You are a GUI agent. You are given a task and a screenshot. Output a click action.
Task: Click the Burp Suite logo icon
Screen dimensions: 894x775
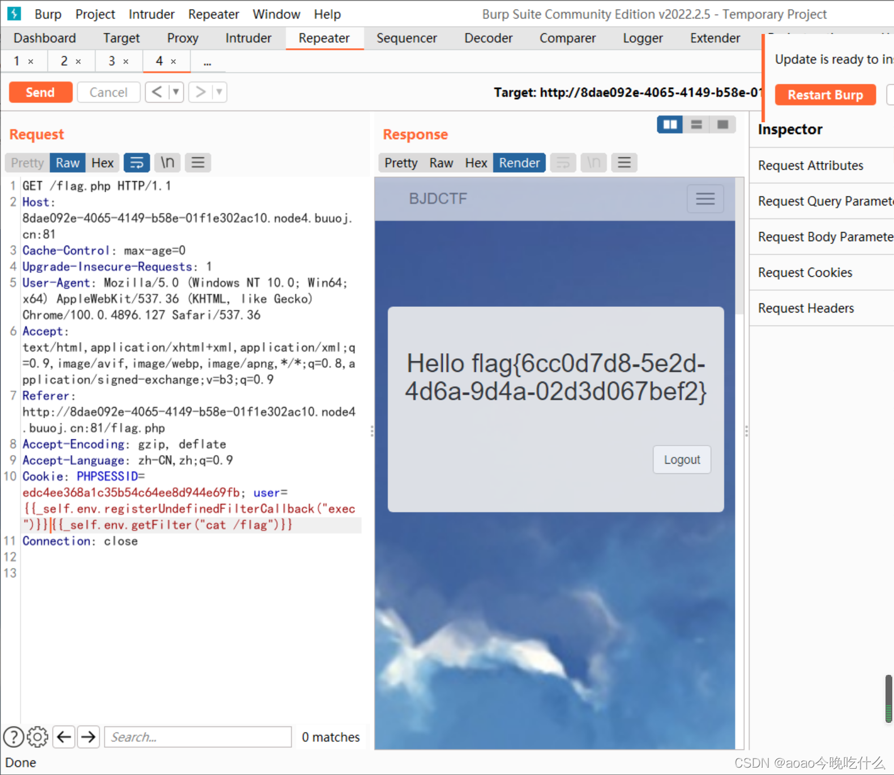coord(14,13)
